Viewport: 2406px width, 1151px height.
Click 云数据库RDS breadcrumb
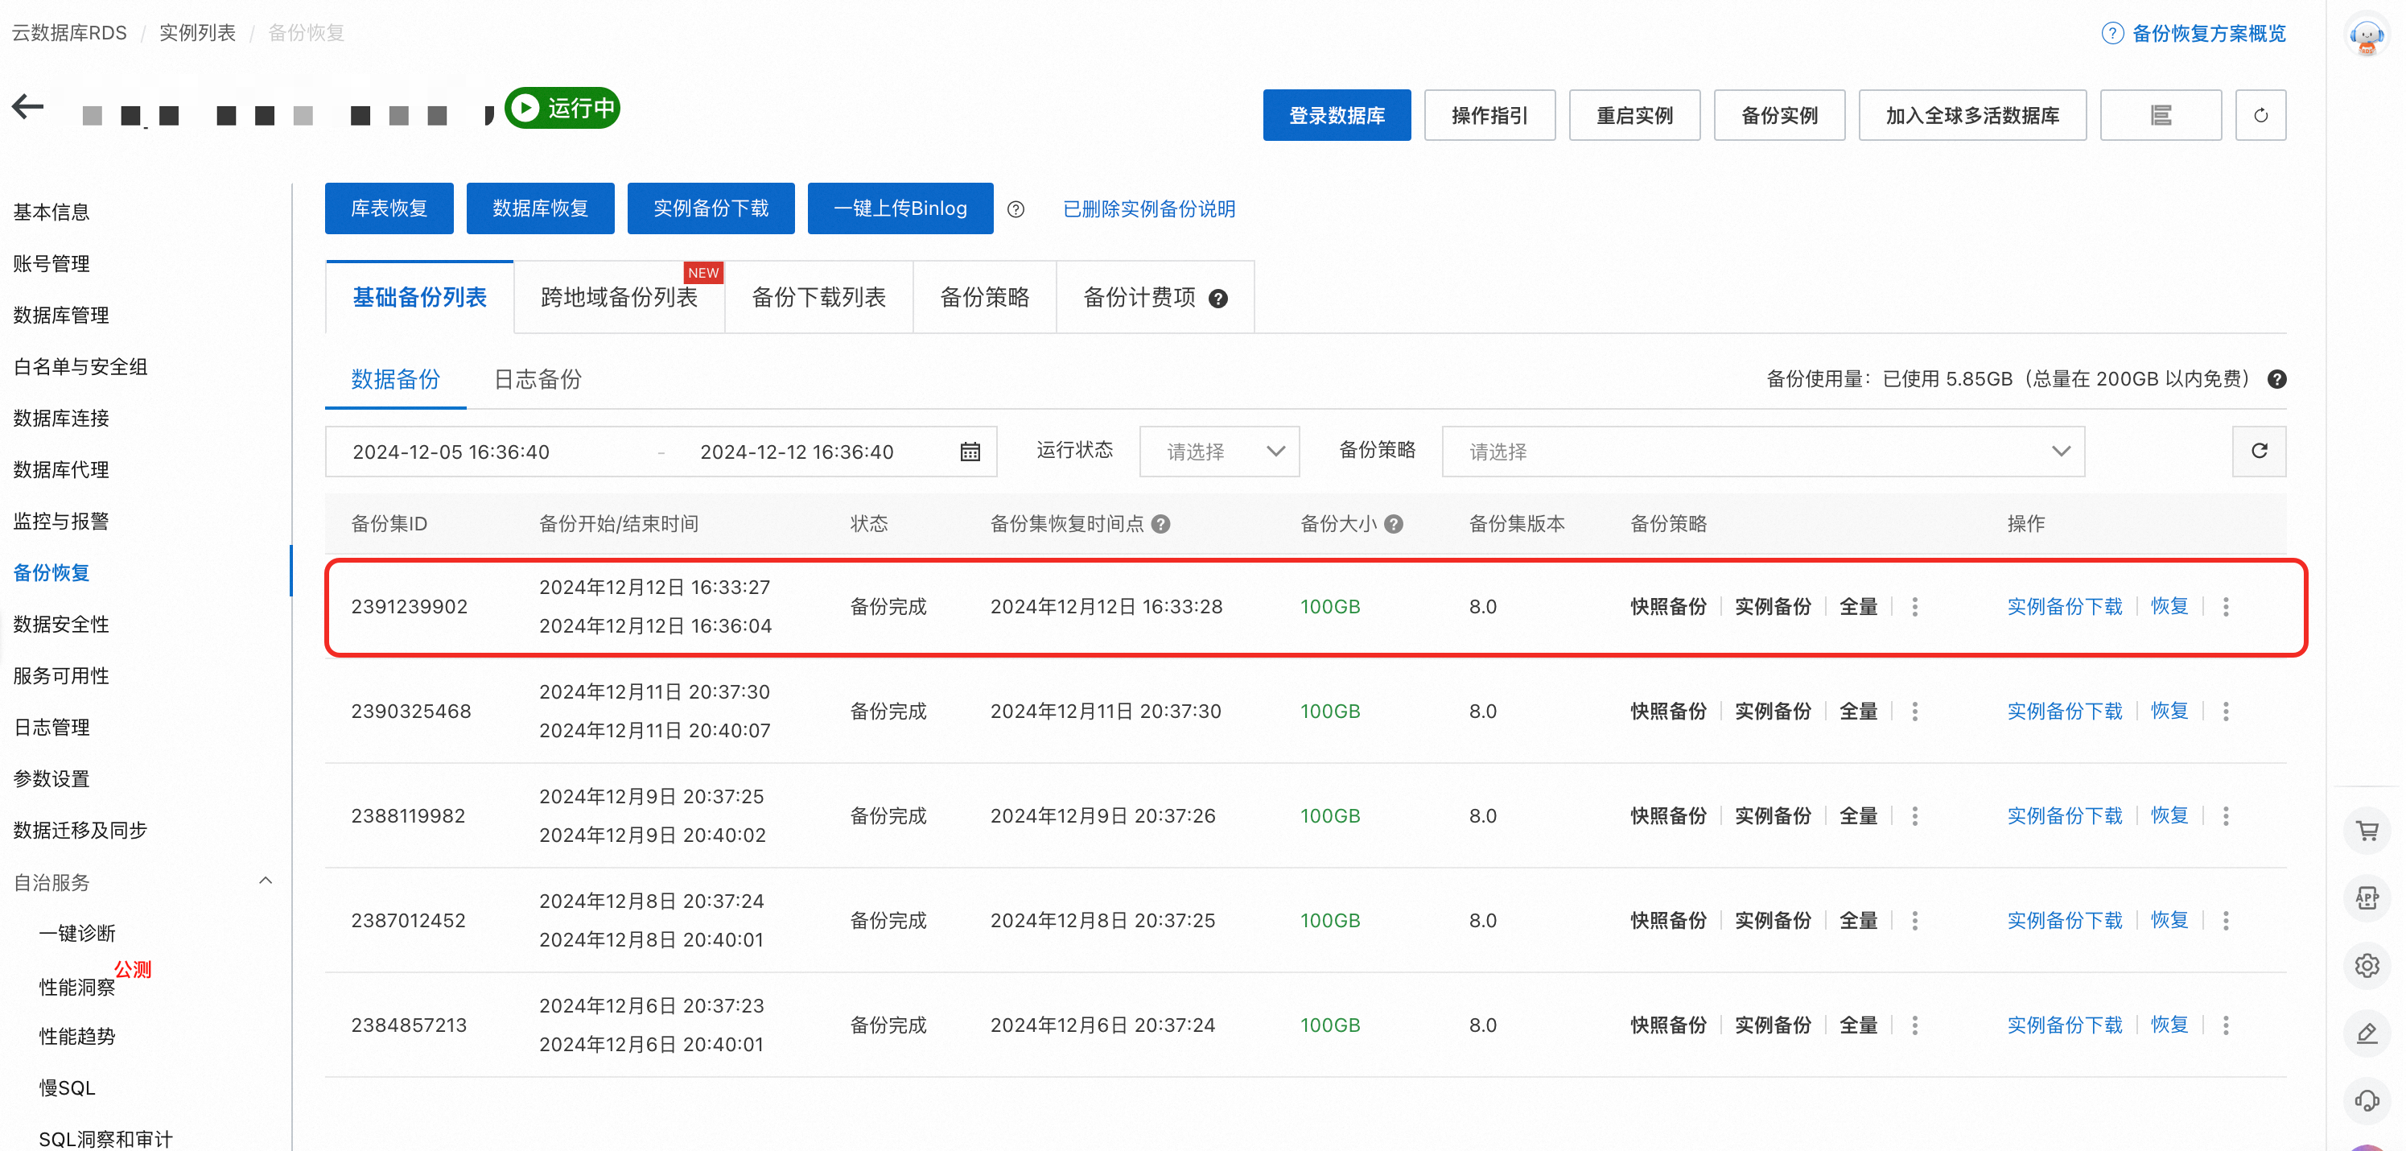click(x=69, y=33)
